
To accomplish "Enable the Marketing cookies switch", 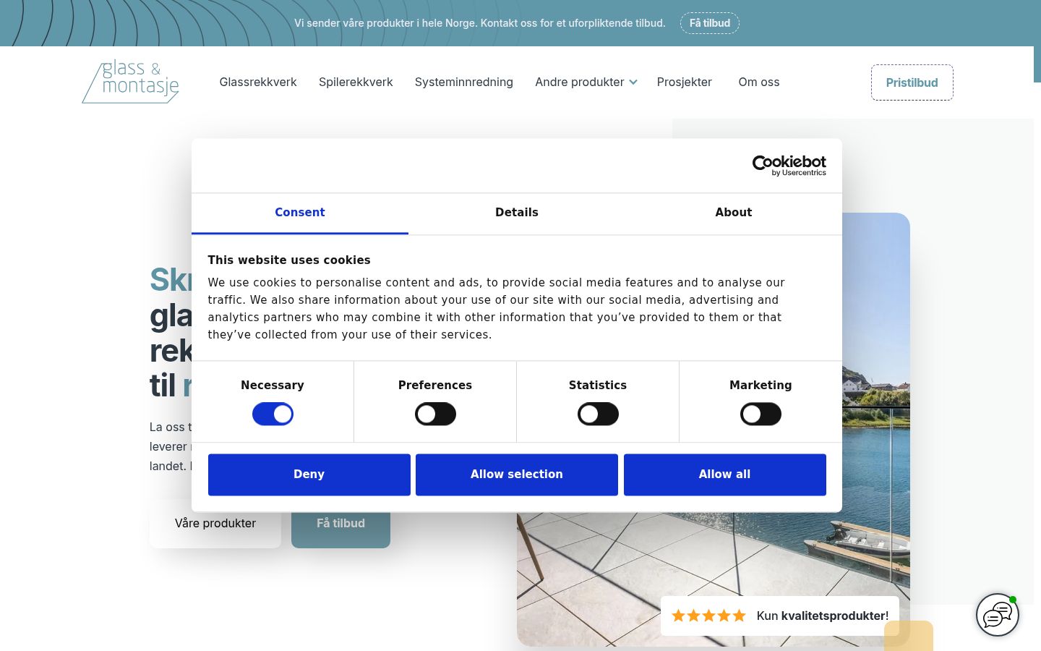I will (761, 414).
